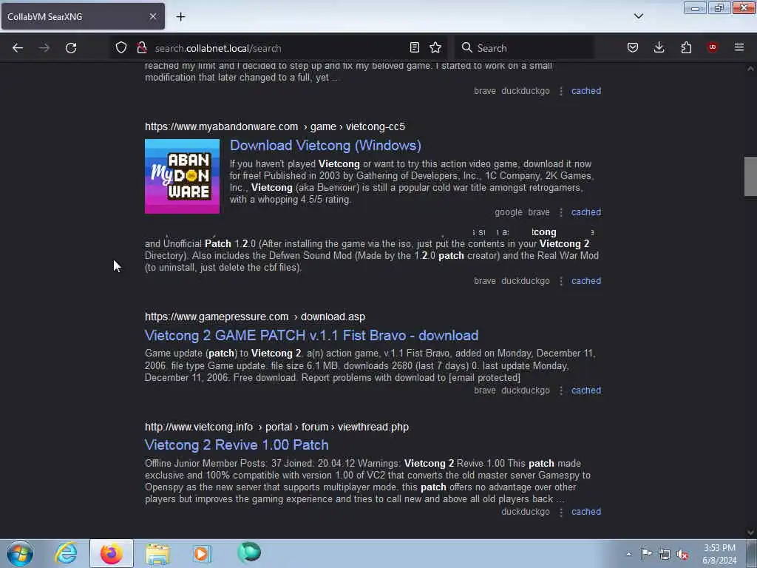Open the Download Vietcong (Windows) result
Screen dimensions: 757x568
[325, 146]
